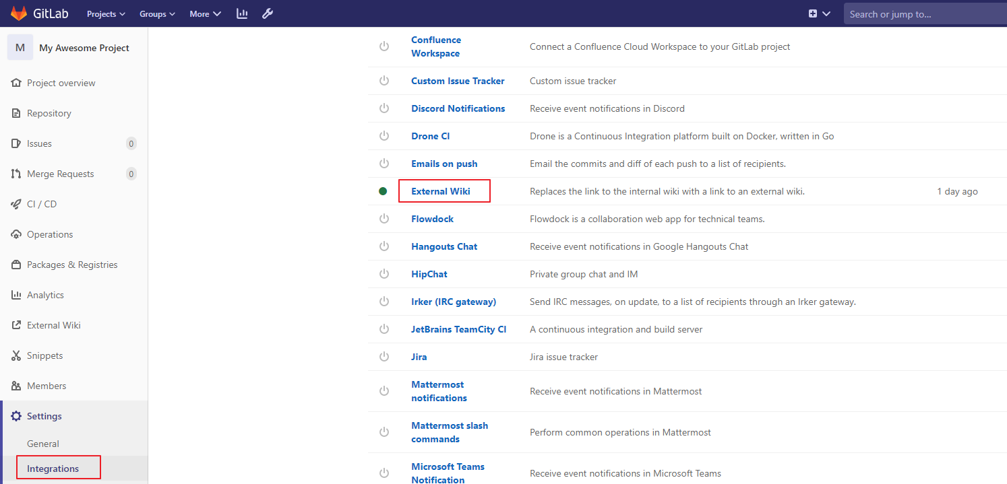Select Merge Requests in the sidebar

(x=60, y=174)
